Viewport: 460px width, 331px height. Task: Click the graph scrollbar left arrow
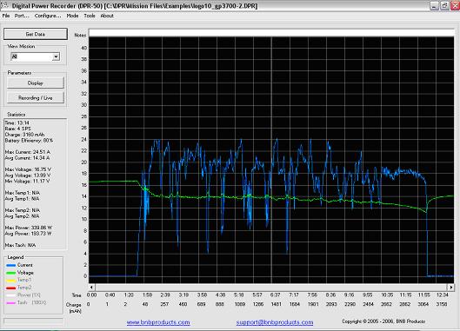[92, 287]
